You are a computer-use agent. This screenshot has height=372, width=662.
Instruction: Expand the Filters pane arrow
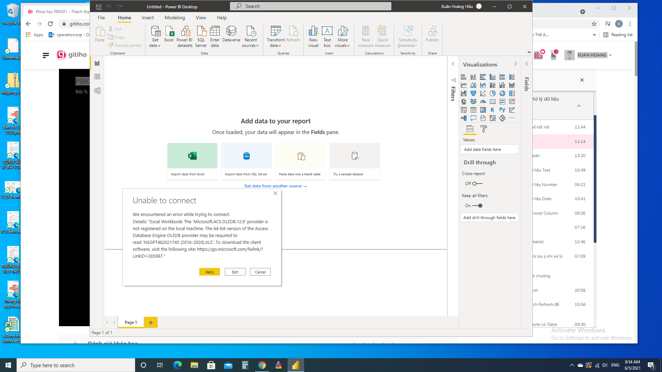click(x=453, y=64)
